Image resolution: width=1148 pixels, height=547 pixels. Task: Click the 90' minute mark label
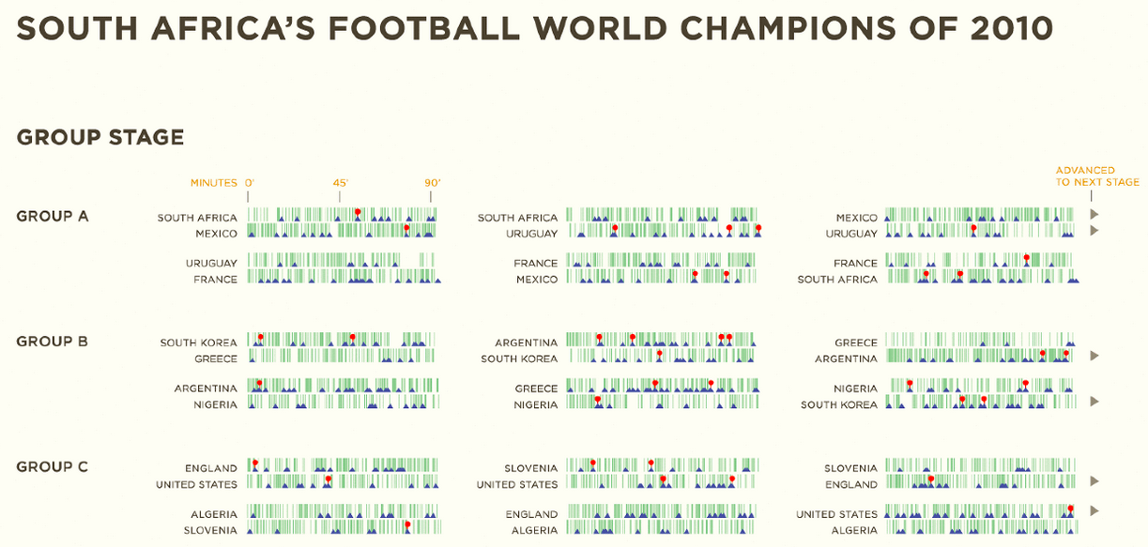[432, 183]
